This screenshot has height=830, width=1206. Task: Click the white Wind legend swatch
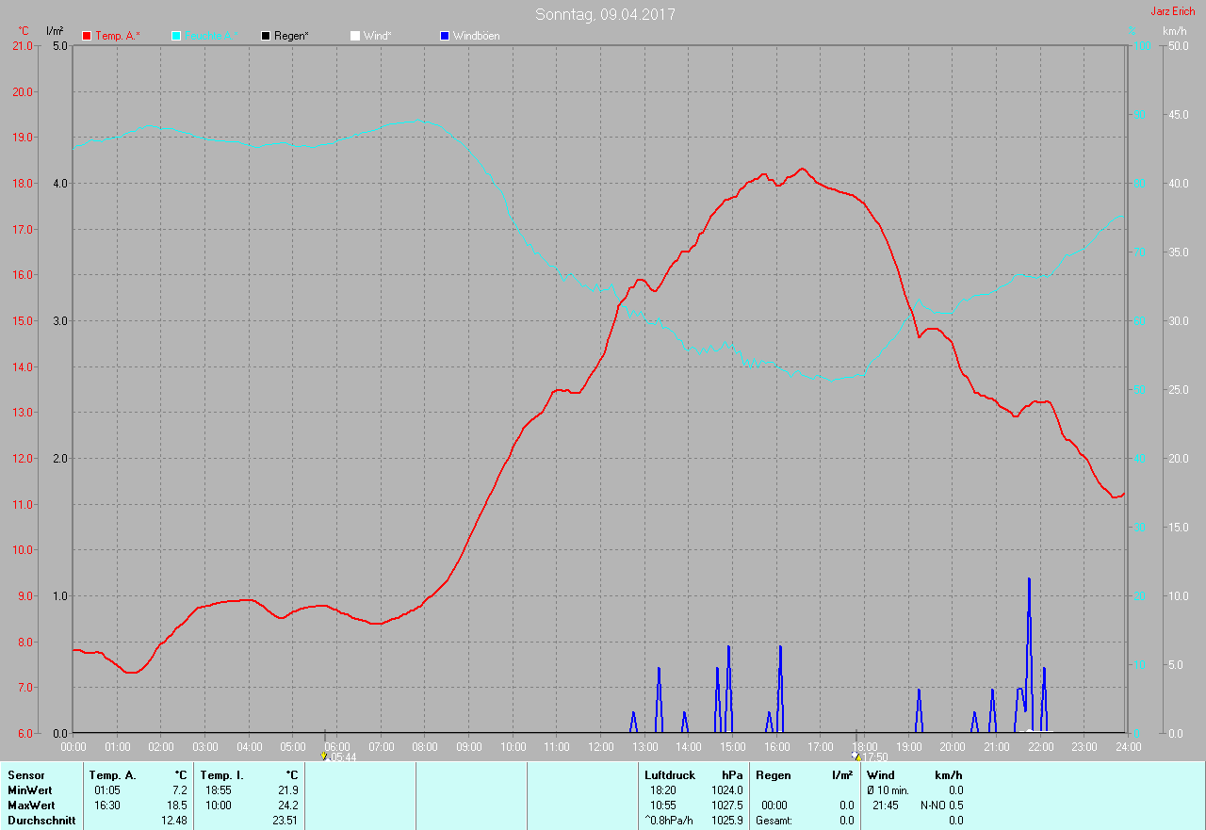tap(355, 36)
